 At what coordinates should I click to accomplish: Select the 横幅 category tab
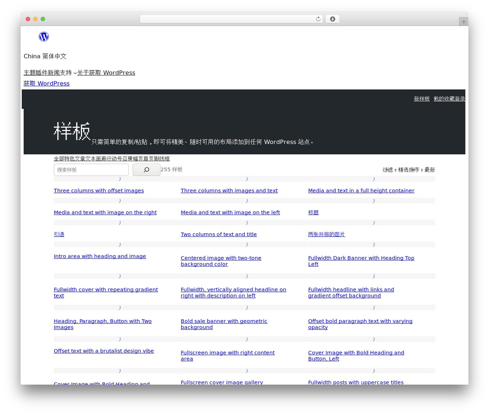coord(133,159)
